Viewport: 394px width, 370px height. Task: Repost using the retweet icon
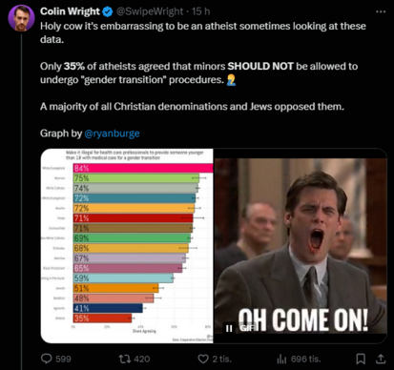point(124,359)
